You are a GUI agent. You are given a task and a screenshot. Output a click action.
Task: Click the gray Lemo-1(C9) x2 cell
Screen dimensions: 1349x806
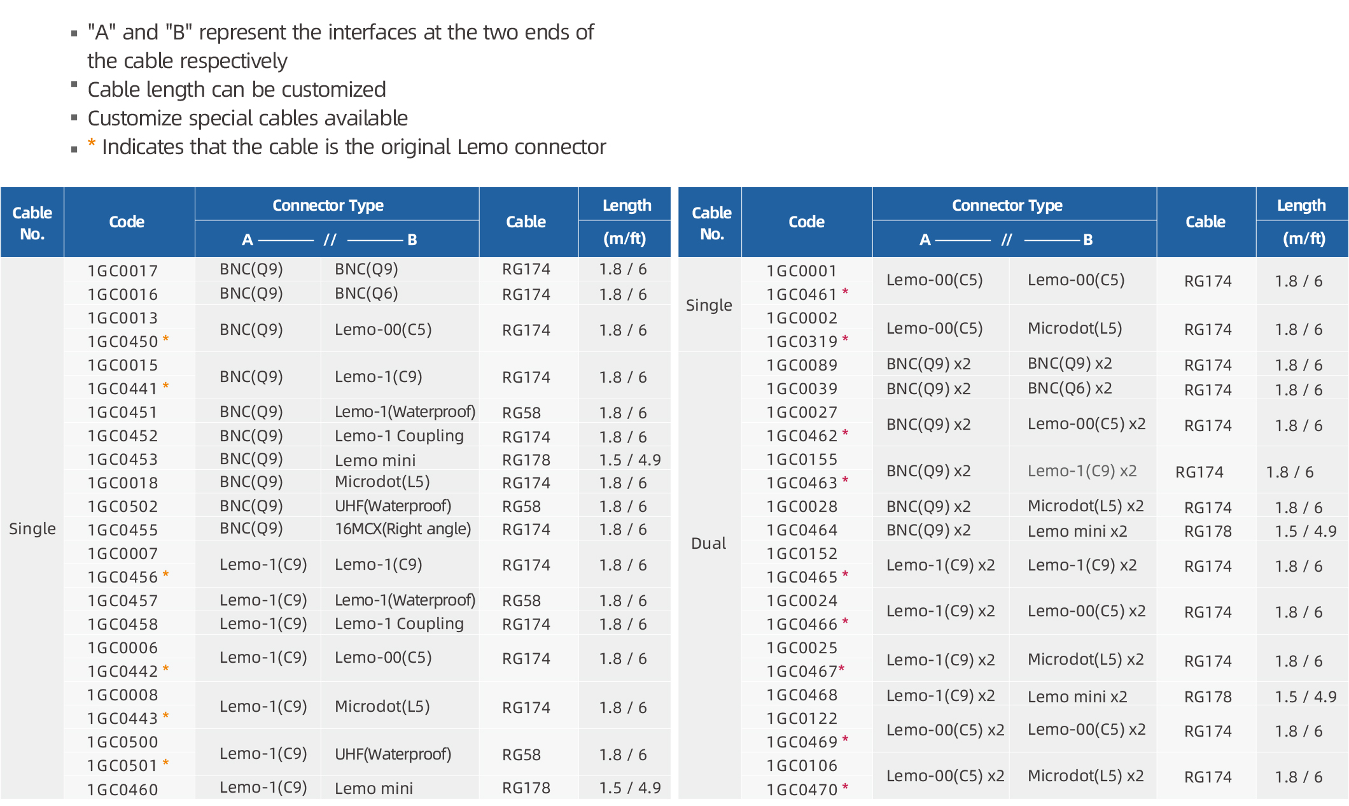(x=1082, y=470)
